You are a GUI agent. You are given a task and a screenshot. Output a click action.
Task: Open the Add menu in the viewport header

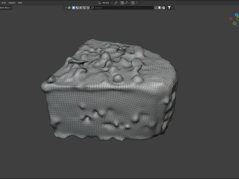pos(3,2)
